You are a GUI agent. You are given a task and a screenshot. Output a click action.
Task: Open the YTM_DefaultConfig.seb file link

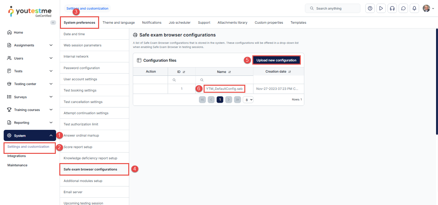click(x=224, y=89)
